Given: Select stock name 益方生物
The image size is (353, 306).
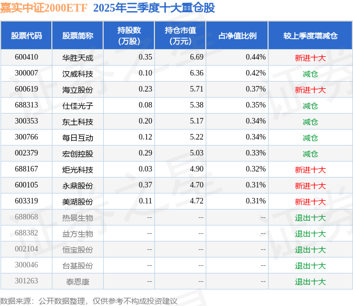Looking at the screenshot, I should pyautogui.click(x=78, y=234).
